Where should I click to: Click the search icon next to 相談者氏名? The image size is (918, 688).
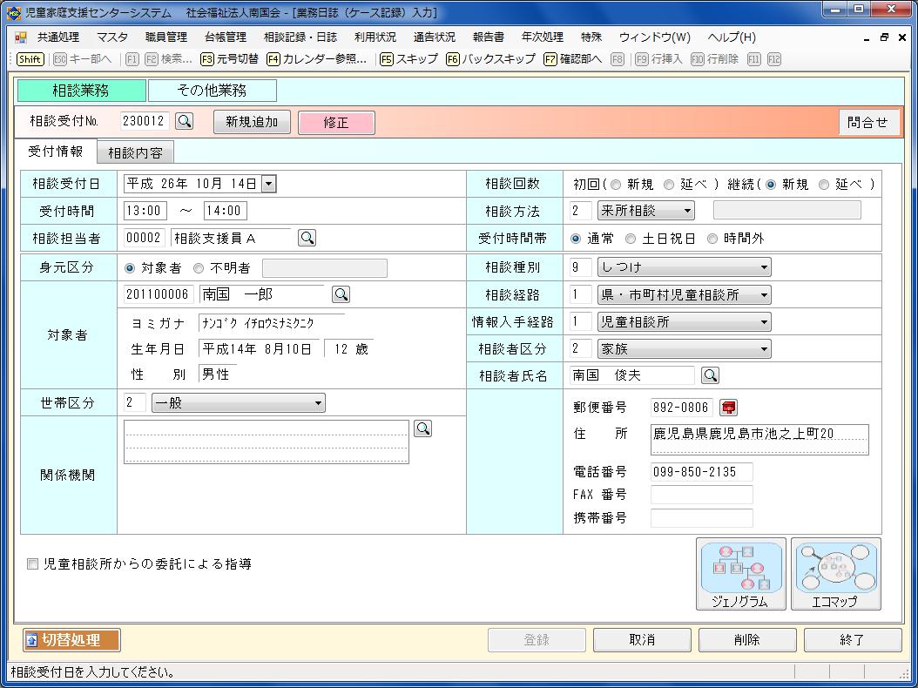pyautogui.click(x=711, y=375)
